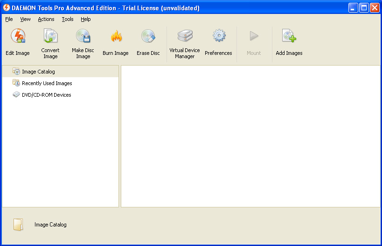Open the Actions menu
The width and height of the screenshot is (382, 246).
pos(46,19)
